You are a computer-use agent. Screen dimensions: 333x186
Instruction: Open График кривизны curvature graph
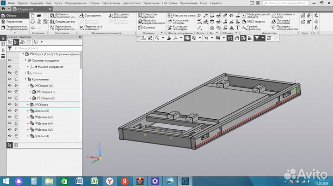[251, 28]
